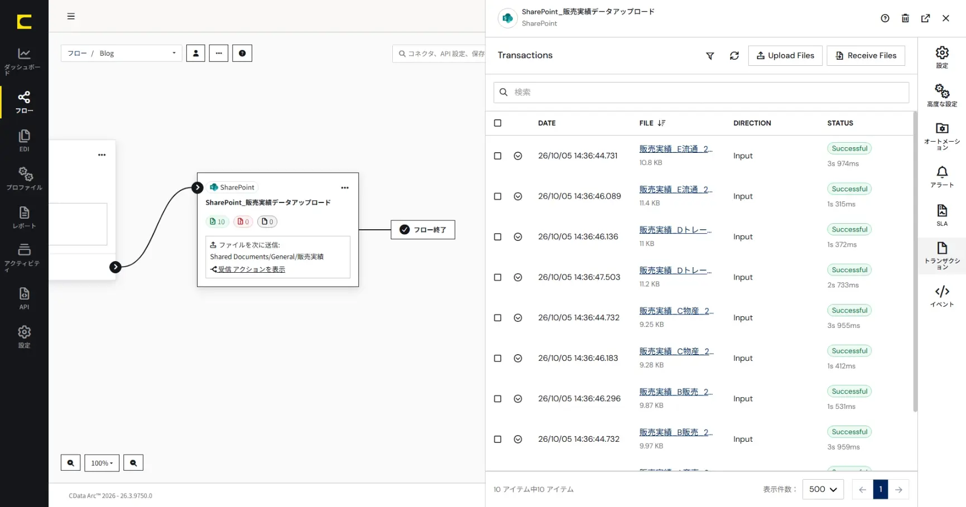966x507 pixels.
Task: Click the help question mark in flow toolbar
Action: tap(242, 54)
